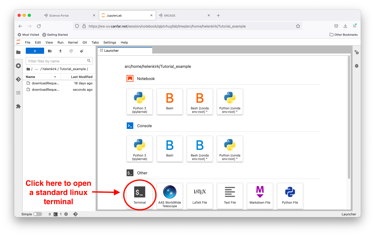Open the Git sidebar panel
Image resolution: width=375 pixels, height=236 pixels.
coord(18,79)
